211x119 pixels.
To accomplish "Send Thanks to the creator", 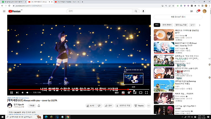I will 139,106.
